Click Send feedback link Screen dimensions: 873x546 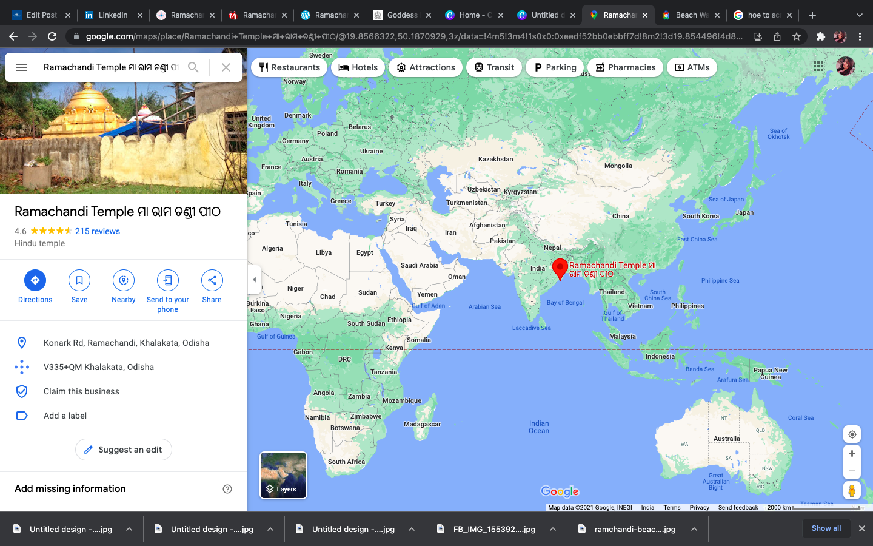pyautogui.click(x=738, y=508)
